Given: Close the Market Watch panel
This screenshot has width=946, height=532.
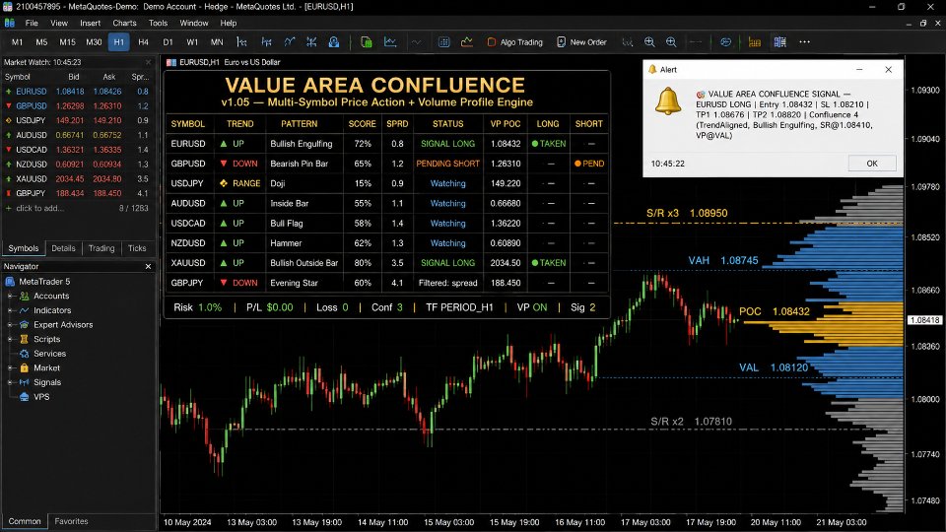Looking at the screenshot, I should coord(149,62).
